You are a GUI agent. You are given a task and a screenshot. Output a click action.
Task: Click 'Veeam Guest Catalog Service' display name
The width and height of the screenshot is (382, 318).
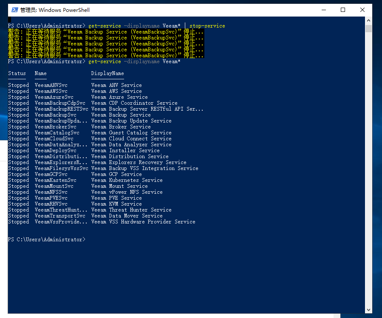[131, 132]
